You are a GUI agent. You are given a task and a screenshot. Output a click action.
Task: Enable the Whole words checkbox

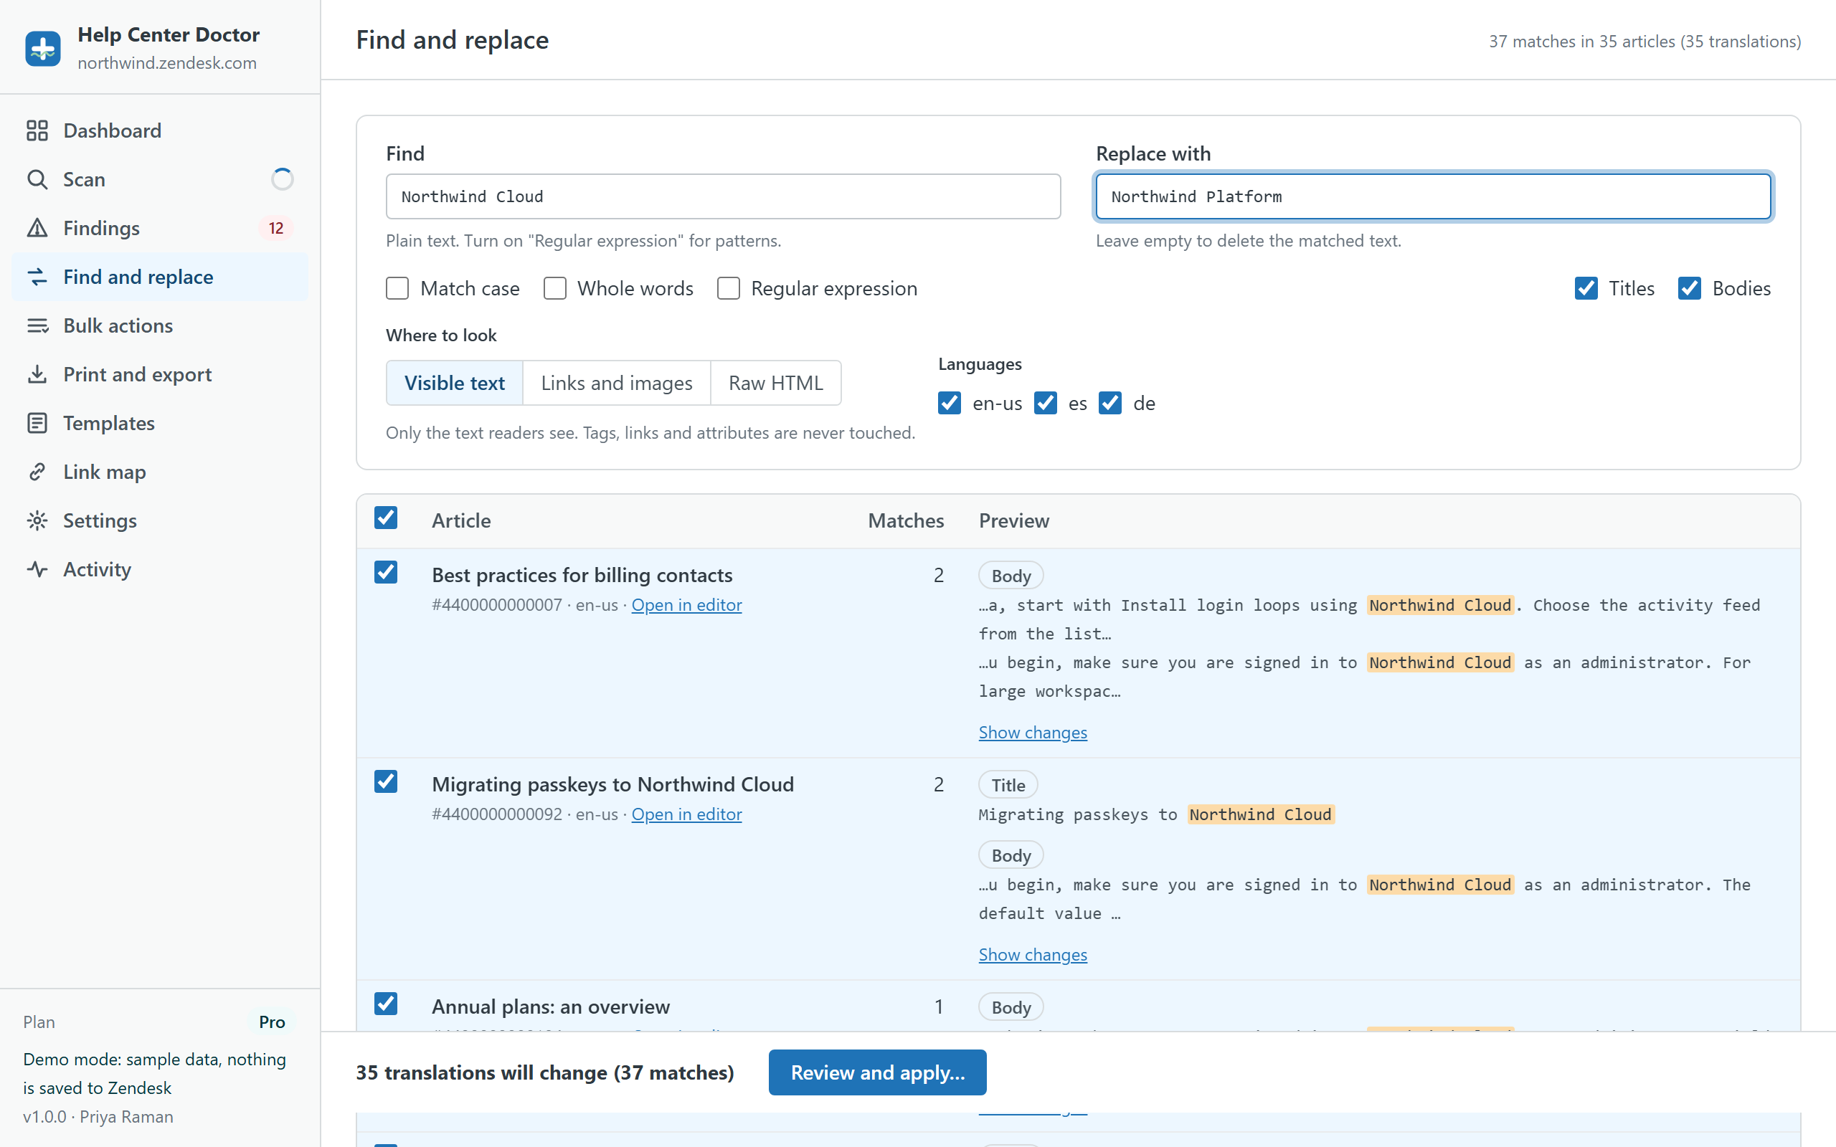(x=554, y=288)
